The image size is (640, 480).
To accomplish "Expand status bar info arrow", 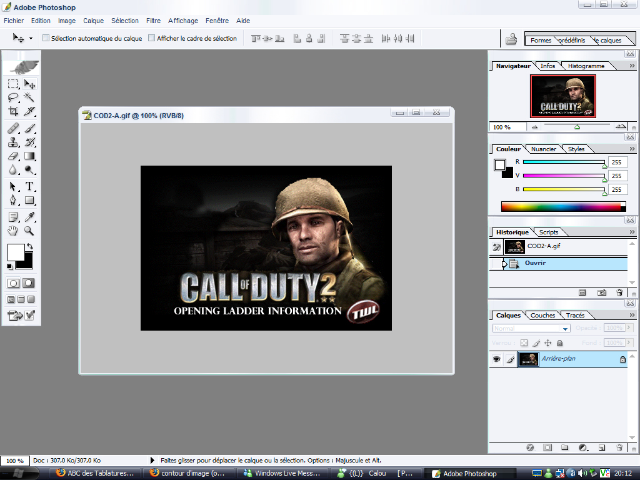I will click(x=152, y=461).
